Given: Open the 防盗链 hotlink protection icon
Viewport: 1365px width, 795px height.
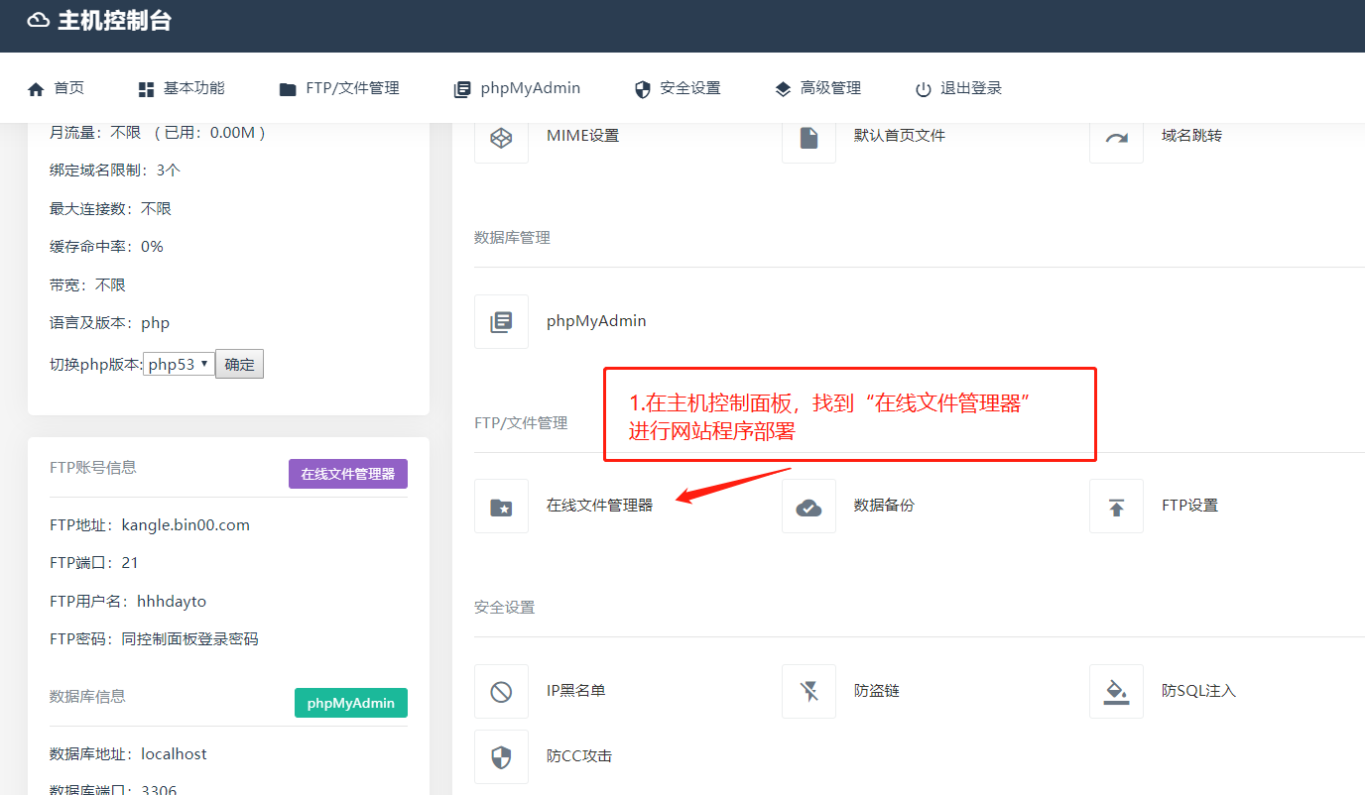Looking at the screenshot, I should (x=808, y=691).
